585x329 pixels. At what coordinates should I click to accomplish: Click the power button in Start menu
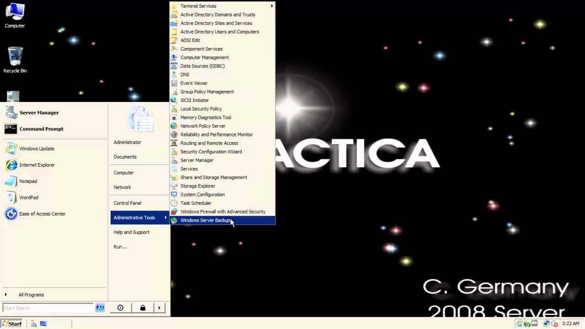click(120, 308)
